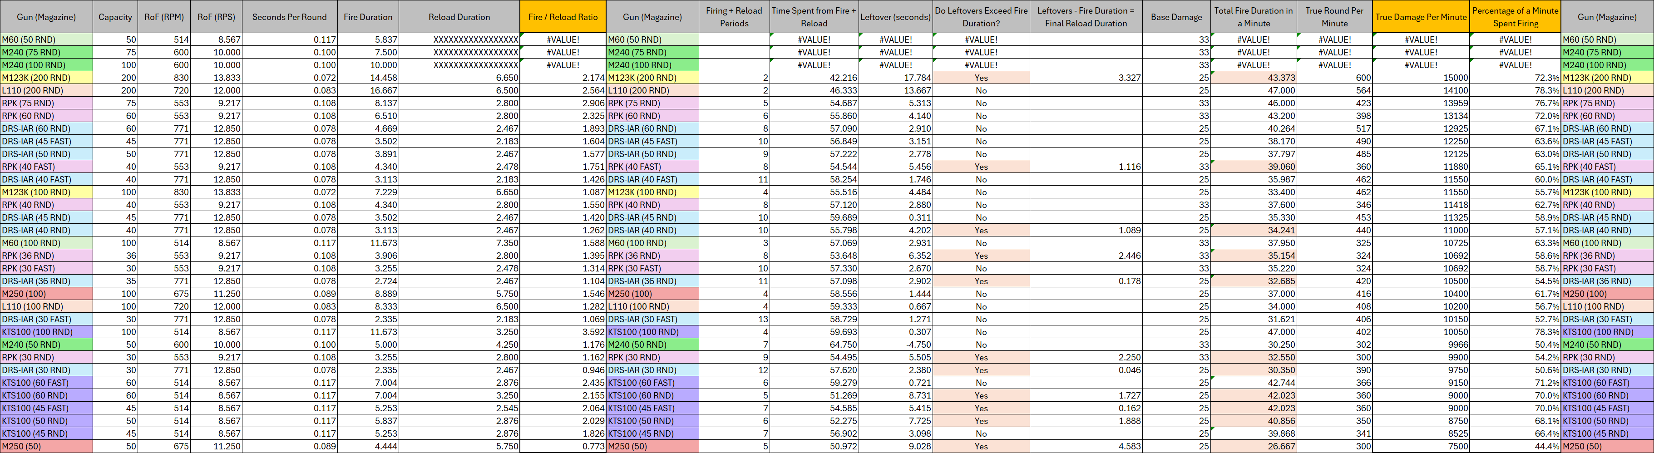The height and width of the screenshot is (453, 1654).
Task: Click the True Damage Per Minute header
Action: 1421,17
